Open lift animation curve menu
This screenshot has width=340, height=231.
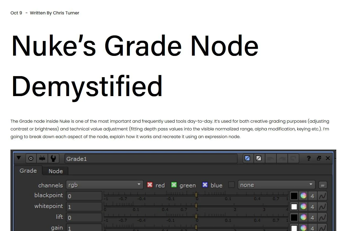click(x=322, y=217)
